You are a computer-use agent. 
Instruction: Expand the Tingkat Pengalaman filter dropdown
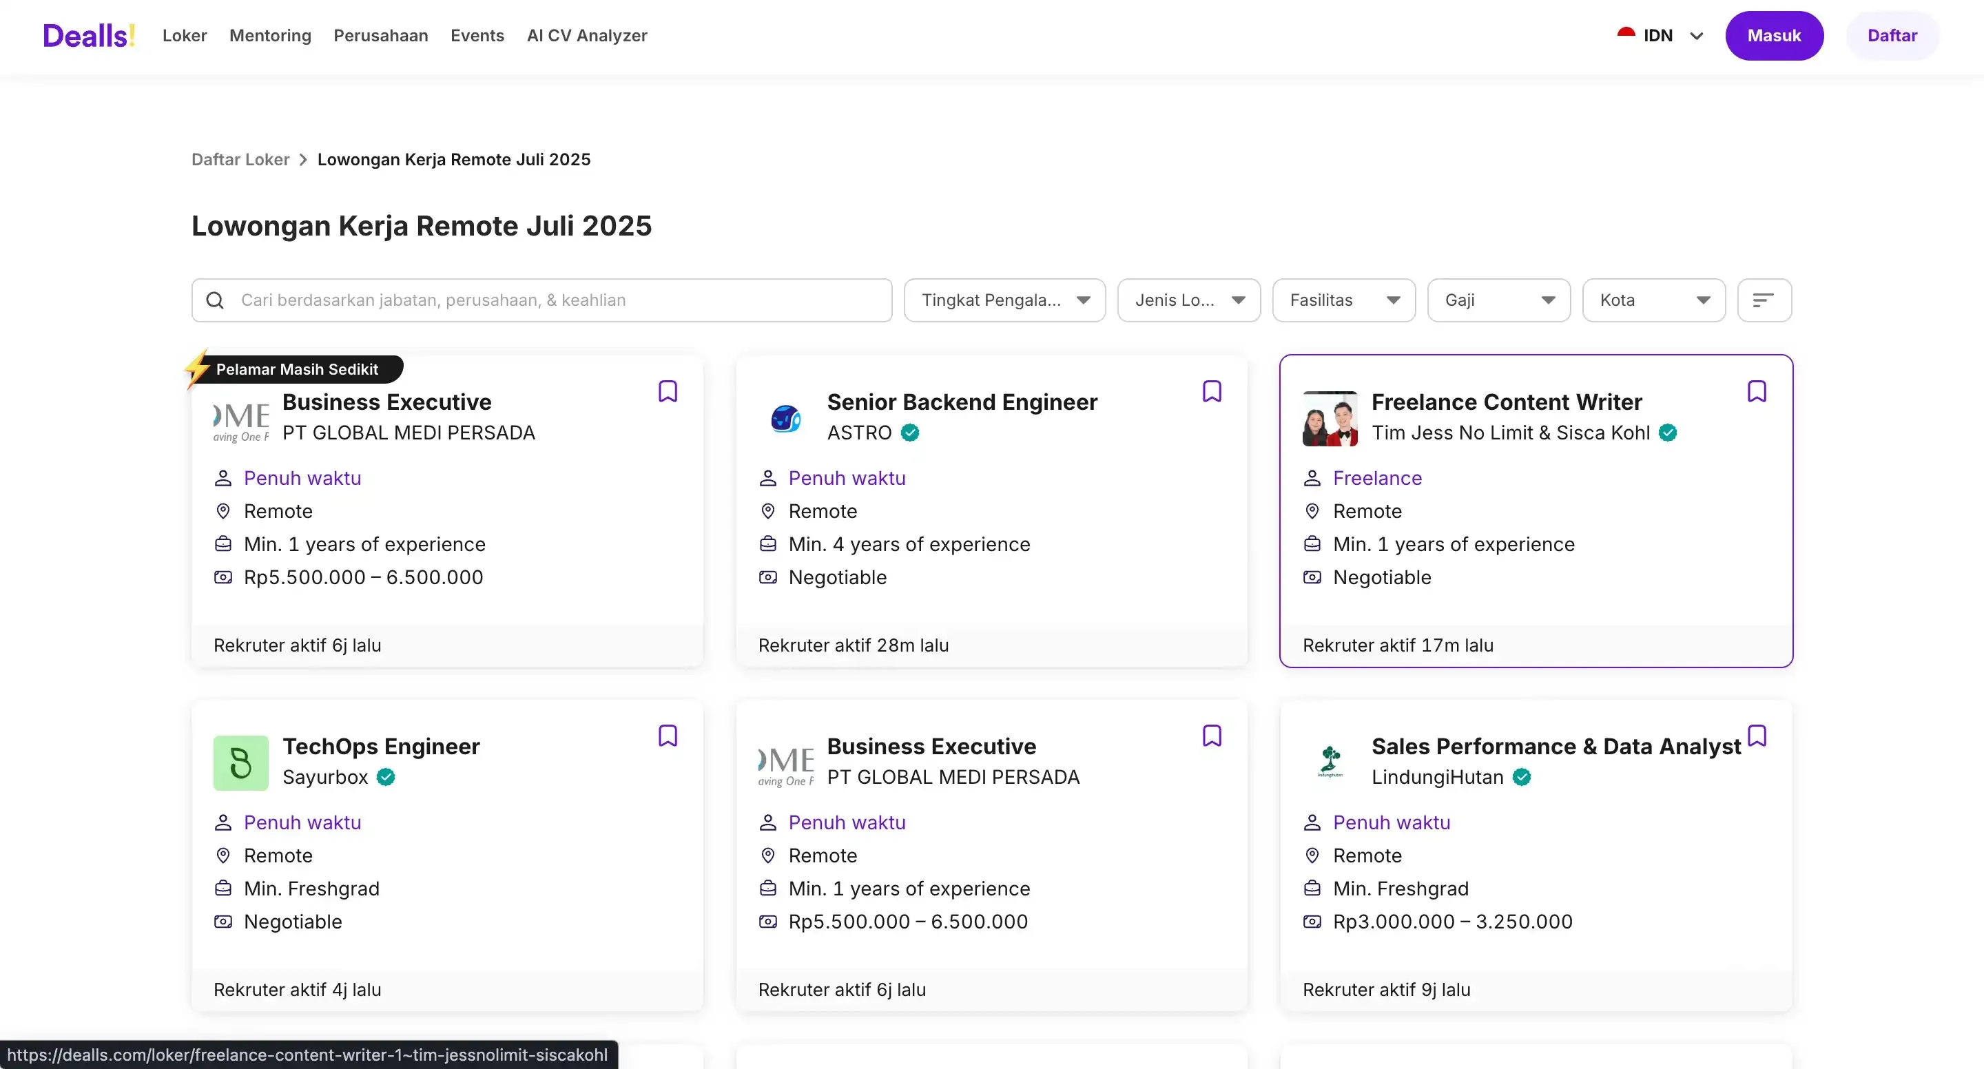point(1004,300)
